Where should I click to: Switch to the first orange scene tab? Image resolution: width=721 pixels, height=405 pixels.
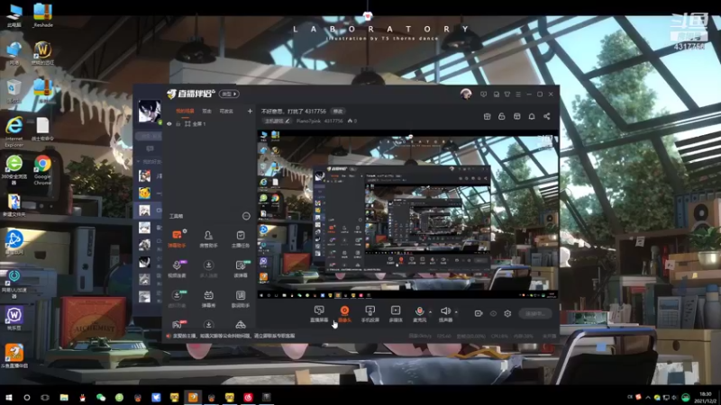click(x=185, y=111)
